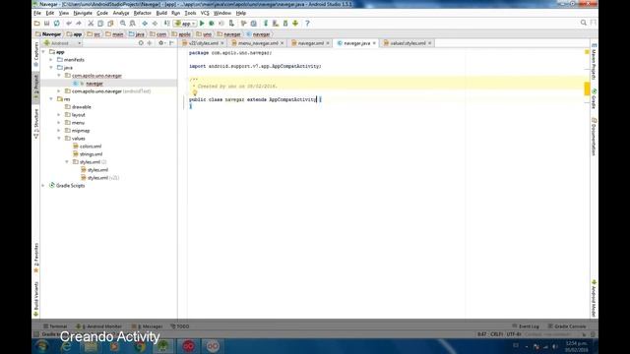Viewport: 630px width, 354px height.
Task: Collapse the app module node
Action: 43,52
